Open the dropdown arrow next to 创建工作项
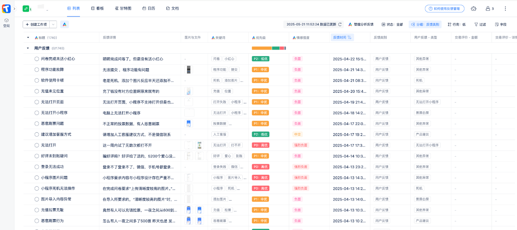Image resolution: width=517 pixels, height=230 pixels. click(x=53, y=25)
